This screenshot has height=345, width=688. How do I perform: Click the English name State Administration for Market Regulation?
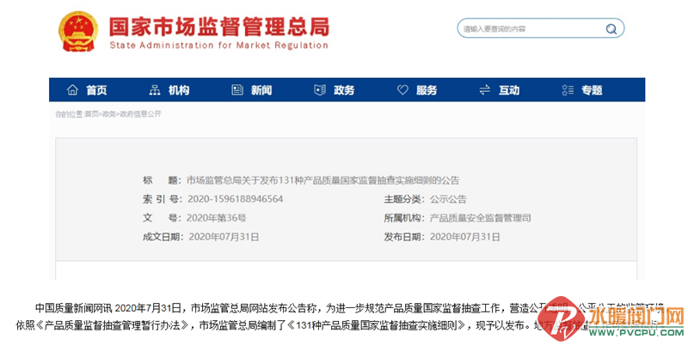pyautogui.click(x=218, y=45)
